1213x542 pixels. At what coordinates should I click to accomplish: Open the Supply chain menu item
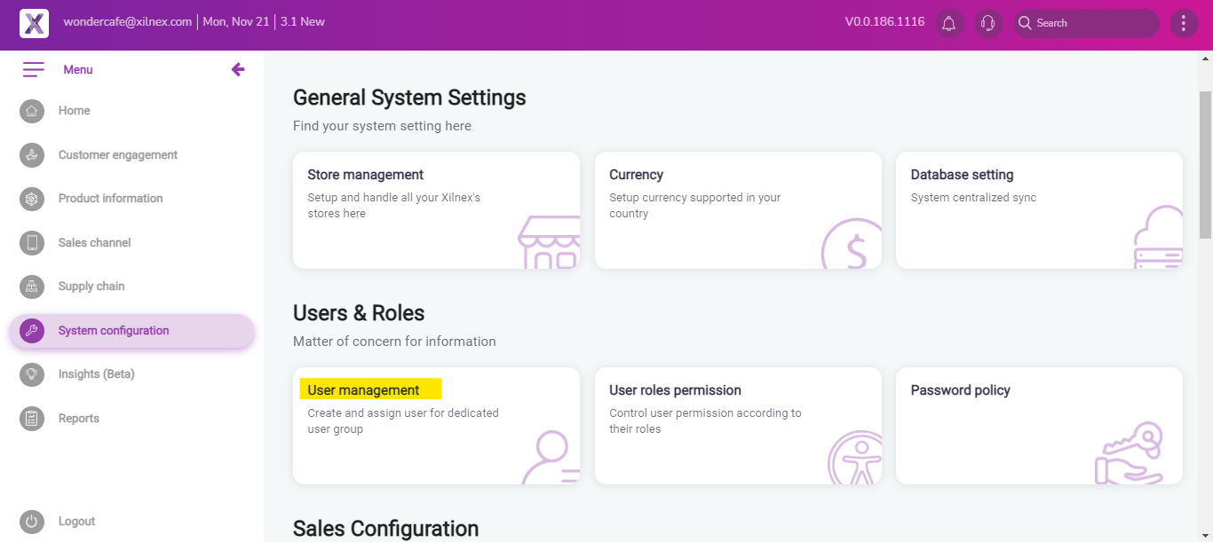(x=91, y=287)
